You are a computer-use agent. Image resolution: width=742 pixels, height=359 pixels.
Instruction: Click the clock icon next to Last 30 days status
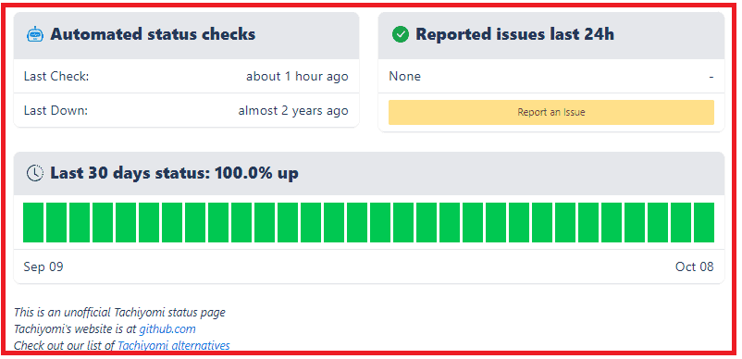[x=35, y=173]
